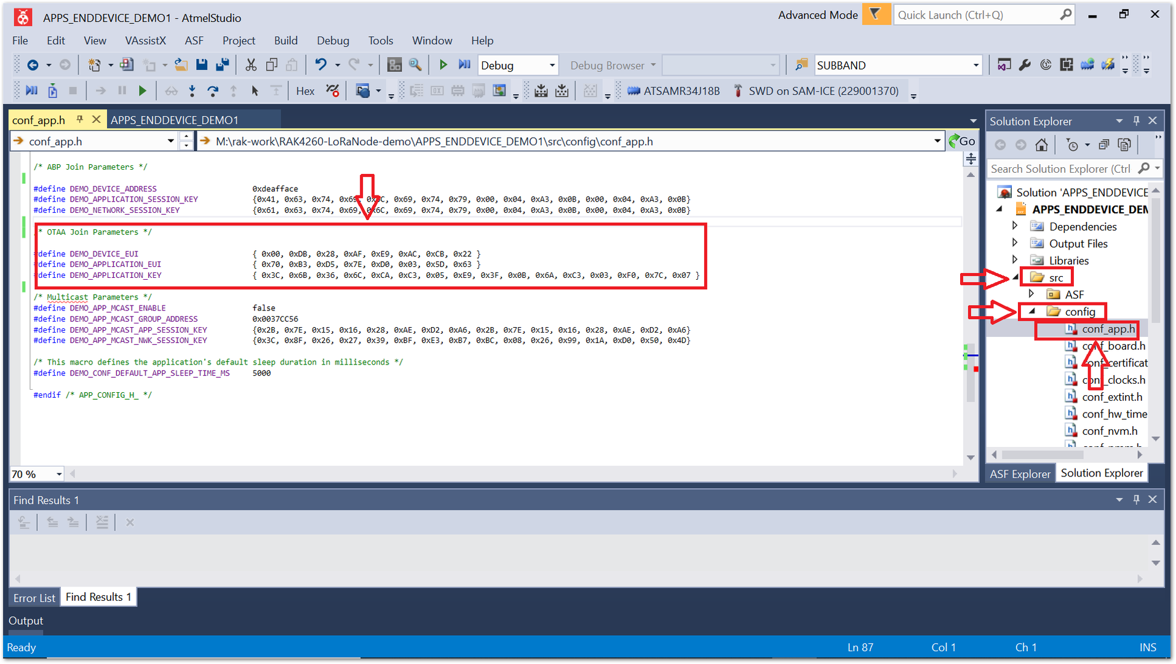Screen dimensions: 1176x664
Task: Click the New Project toolbar icon
Action: [94, 65]
